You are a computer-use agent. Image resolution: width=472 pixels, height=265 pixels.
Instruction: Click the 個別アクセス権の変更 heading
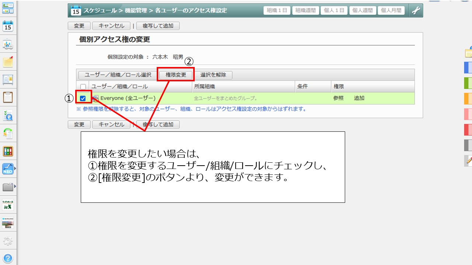pyautogui.click(x=115, y=39)
